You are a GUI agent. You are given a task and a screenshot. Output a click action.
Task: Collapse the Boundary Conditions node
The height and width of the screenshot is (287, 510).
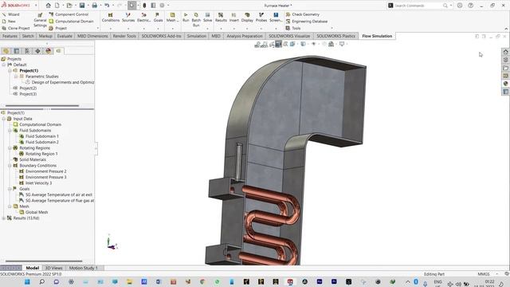[x=10, y=166]
